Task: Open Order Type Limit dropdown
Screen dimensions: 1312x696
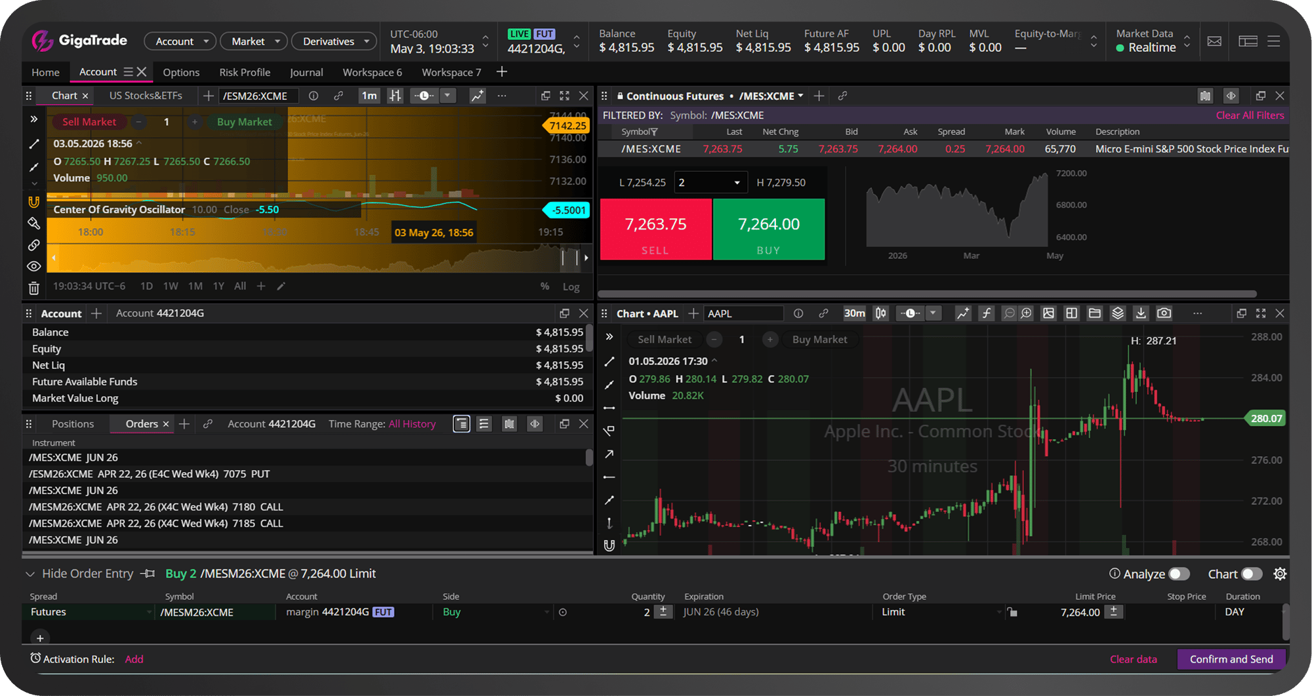Action: [x=941, y=612]
